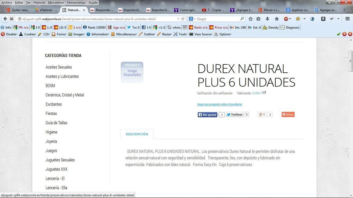This screenshot has width=353, height=198.
Task: Open the Juguetes Sexuales category
Action: tap(60, 160)
